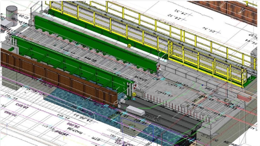Click the white rectangular block on the dark girder
Viewport: 260px width, 146px height.
(135, 111)
